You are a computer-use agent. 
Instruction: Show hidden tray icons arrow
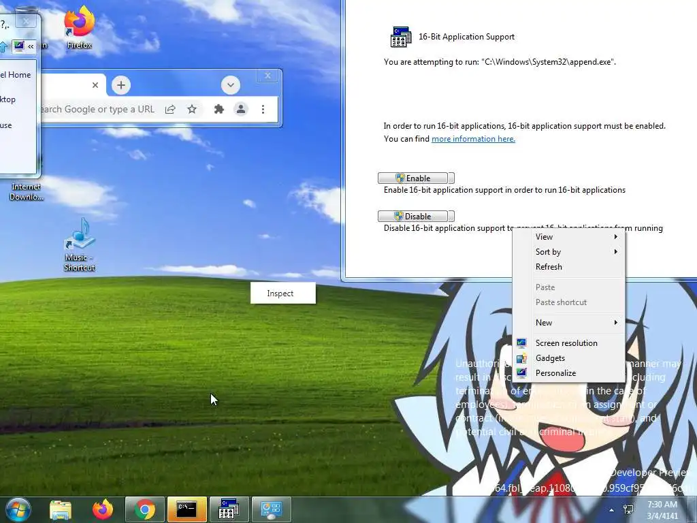(x=612, y=510)
